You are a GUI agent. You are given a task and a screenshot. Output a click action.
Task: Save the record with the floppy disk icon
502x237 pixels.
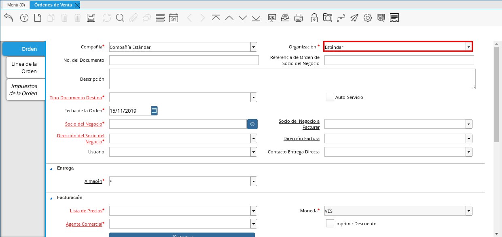pyautogui.click(x=91, y=18)
